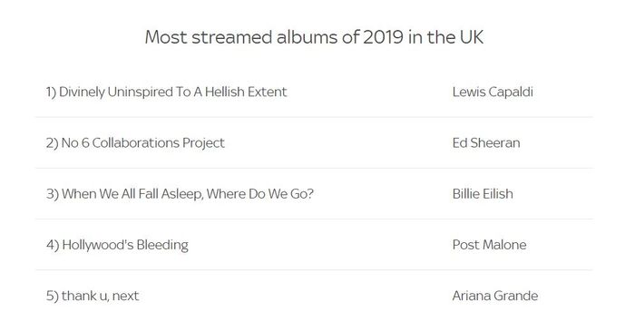This screenshot has height=331, width=635.
Task: Click the word 'Extent' in first album title
Action: point(268,92)
